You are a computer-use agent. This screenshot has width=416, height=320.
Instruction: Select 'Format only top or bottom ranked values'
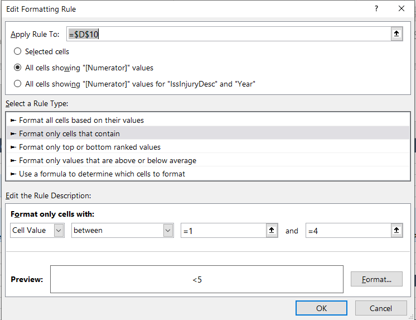208,147
